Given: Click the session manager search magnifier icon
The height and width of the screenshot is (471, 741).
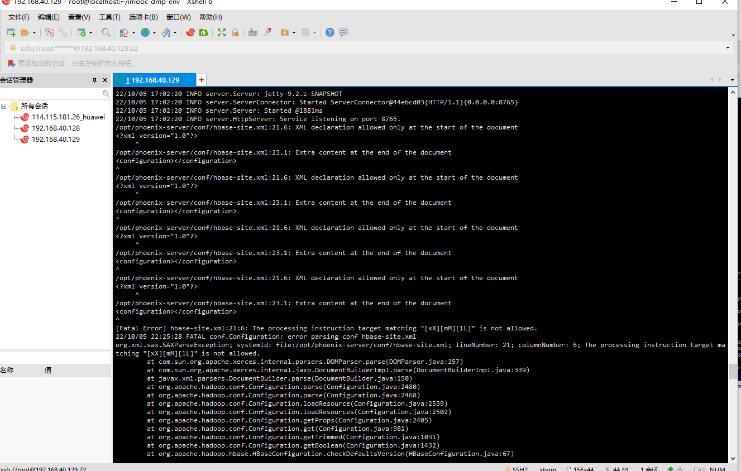Looking at the screenshot, I should [106, 94].
